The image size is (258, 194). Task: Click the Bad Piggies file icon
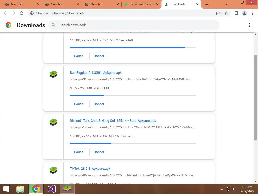(x=53, y=74)
